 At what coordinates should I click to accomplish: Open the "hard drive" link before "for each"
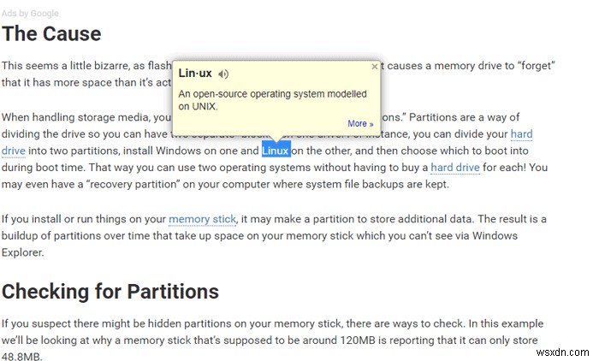point(455,168)
